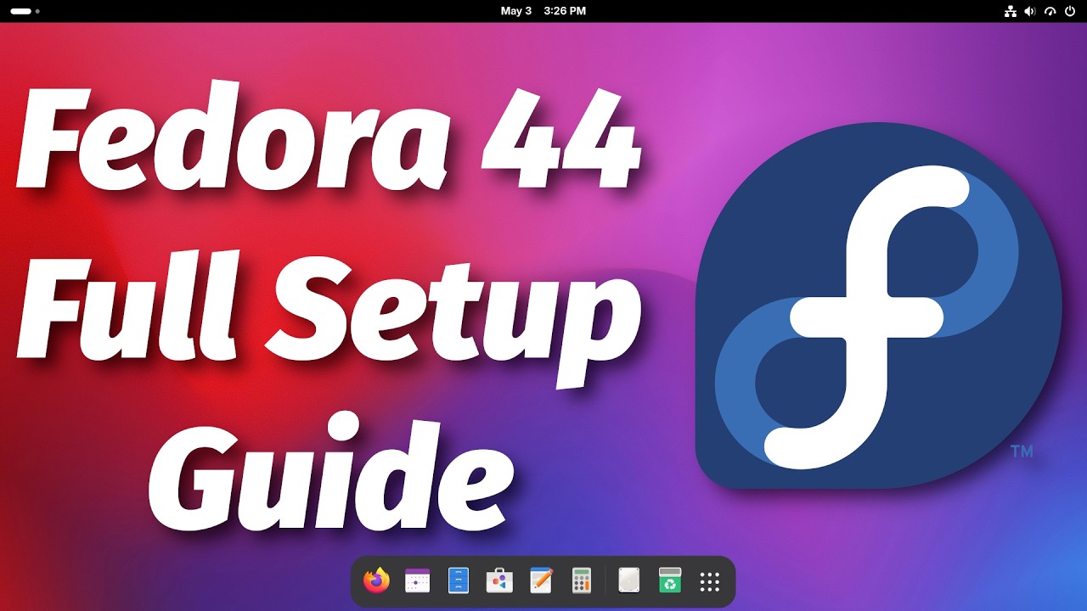Image resolution: width=1087 pixels, height=611 pixels.
Task: Show Applications grid button in dock
Action: [710, 581]
